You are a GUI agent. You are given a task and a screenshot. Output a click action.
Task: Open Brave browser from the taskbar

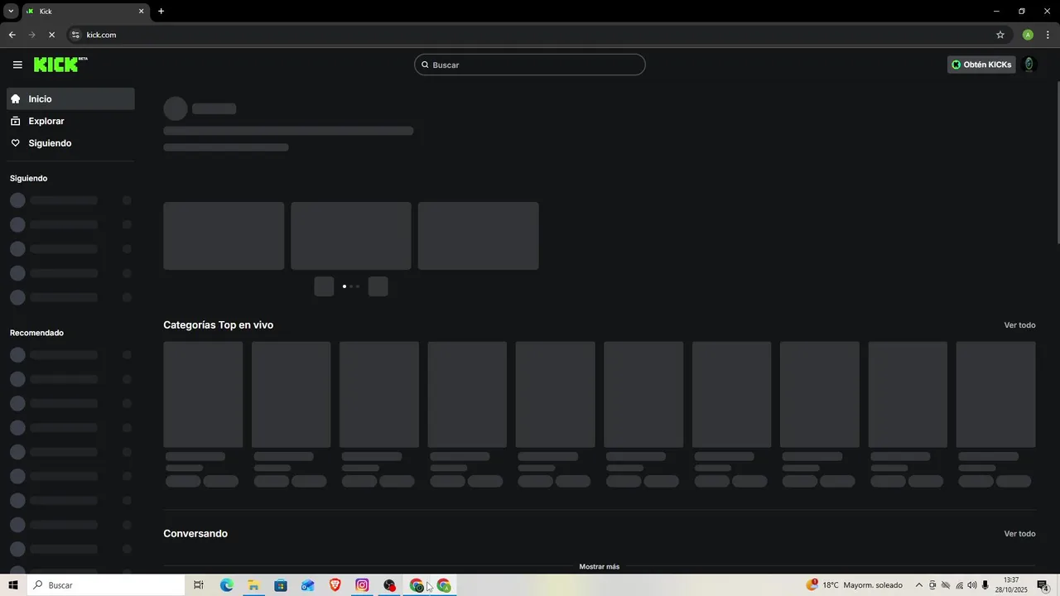335,585
